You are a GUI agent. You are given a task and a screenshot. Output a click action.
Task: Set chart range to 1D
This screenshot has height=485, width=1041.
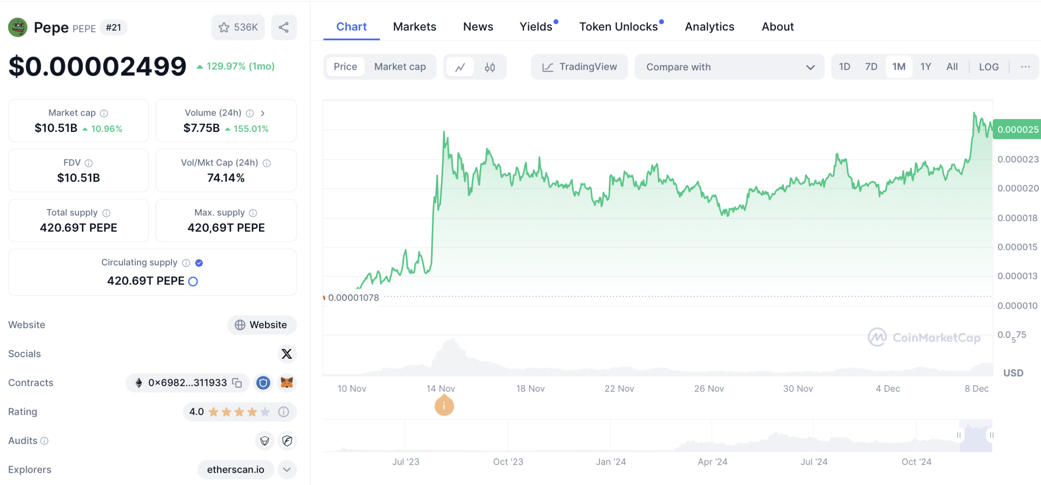click(844, 67)
